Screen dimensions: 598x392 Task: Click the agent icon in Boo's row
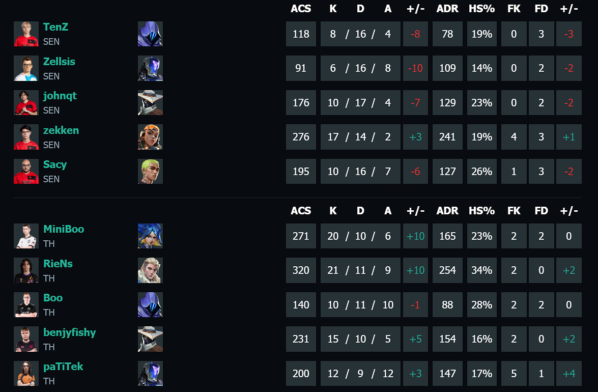click(x=150, y=304)
